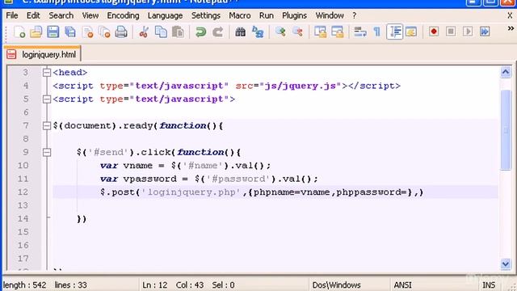Viewport: 517px width, 291px height.
Task: Zoom out using the magnifier minus icon
Action: click(297, 32)
